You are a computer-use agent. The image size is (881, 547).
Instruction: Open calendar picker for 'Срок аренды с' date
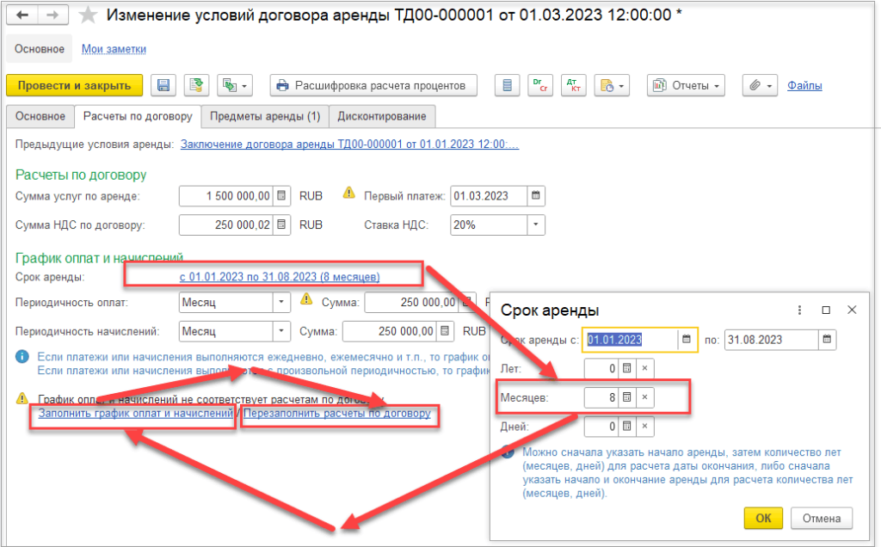[687, 339]
